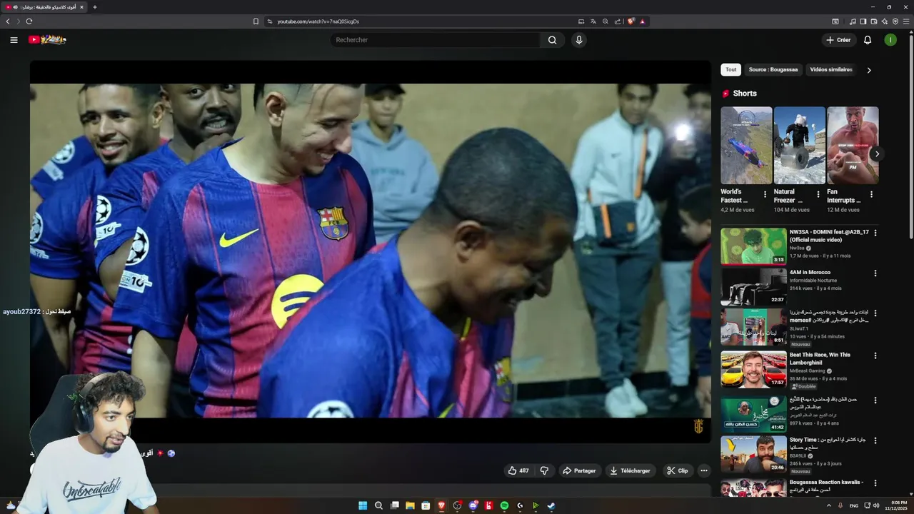Open Windows taskbar search
The height and width of the screenshot is (514, 914).
pos(378,505)
